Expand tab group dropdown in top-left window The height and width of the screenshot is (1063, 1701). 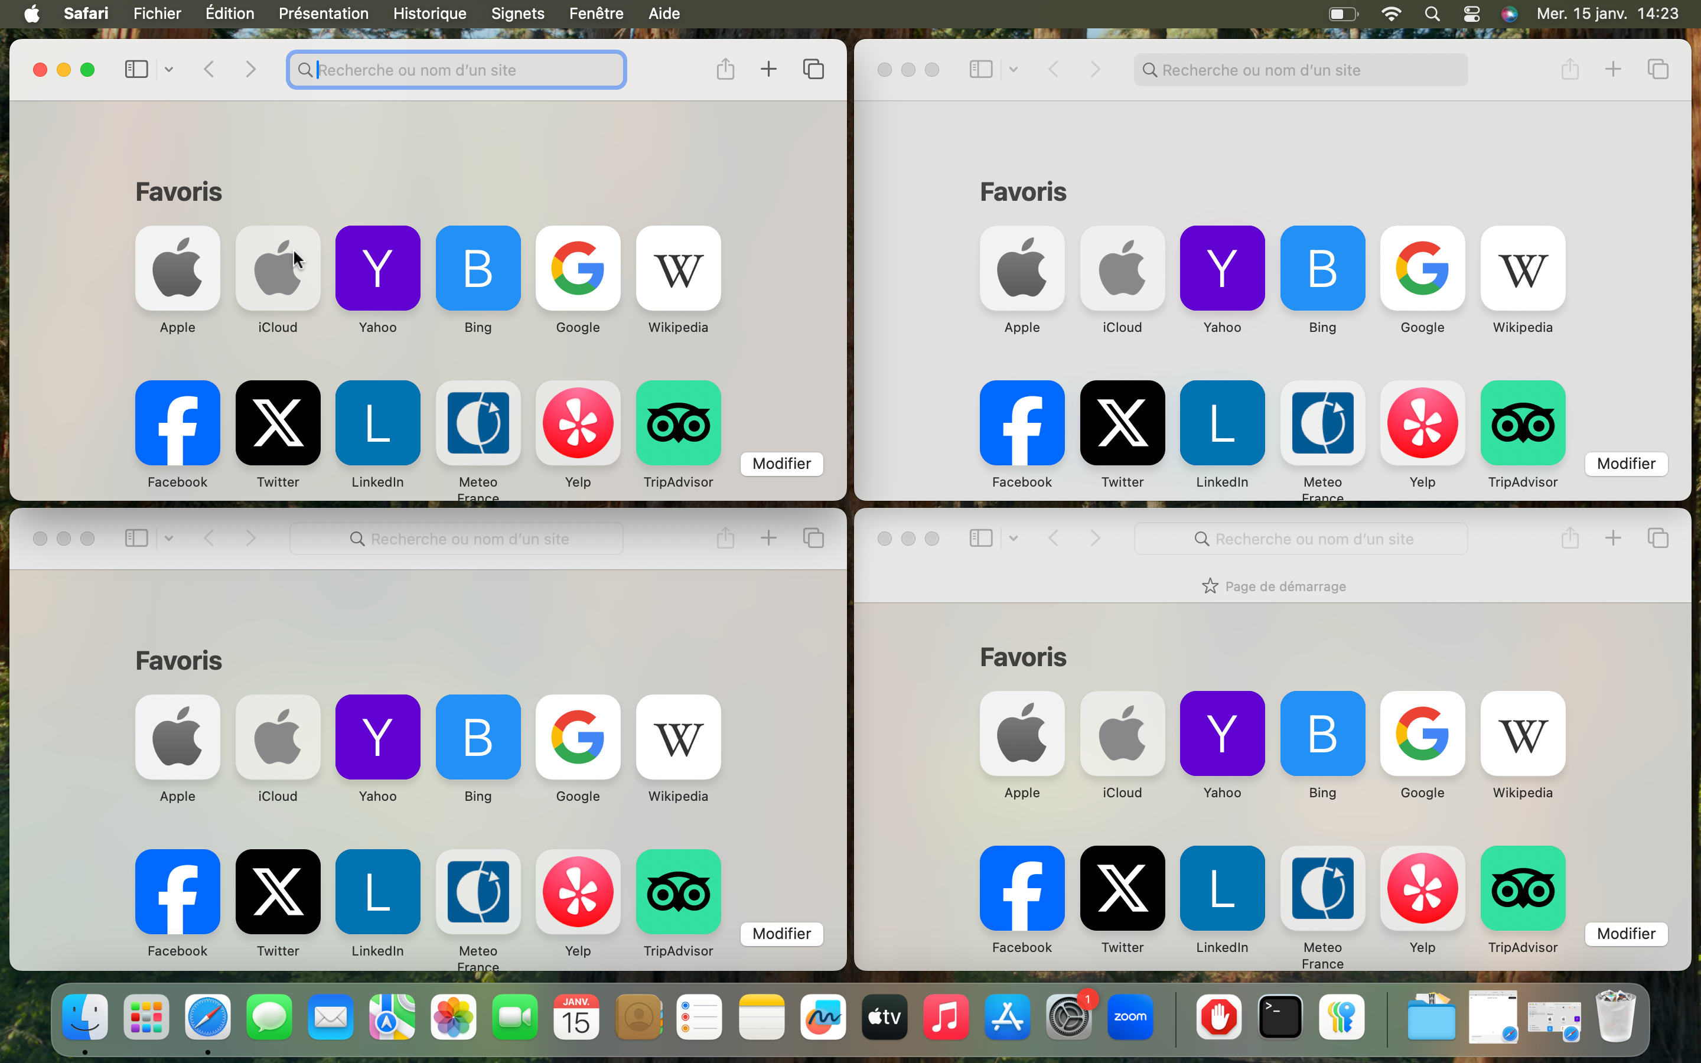click(x=169, y=69)
